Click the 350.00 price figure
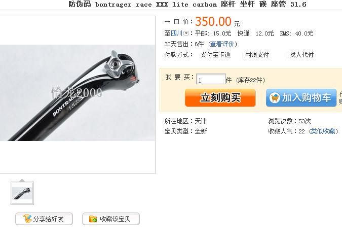Screen dimensions: 342x244 click(x=213, y=22)
